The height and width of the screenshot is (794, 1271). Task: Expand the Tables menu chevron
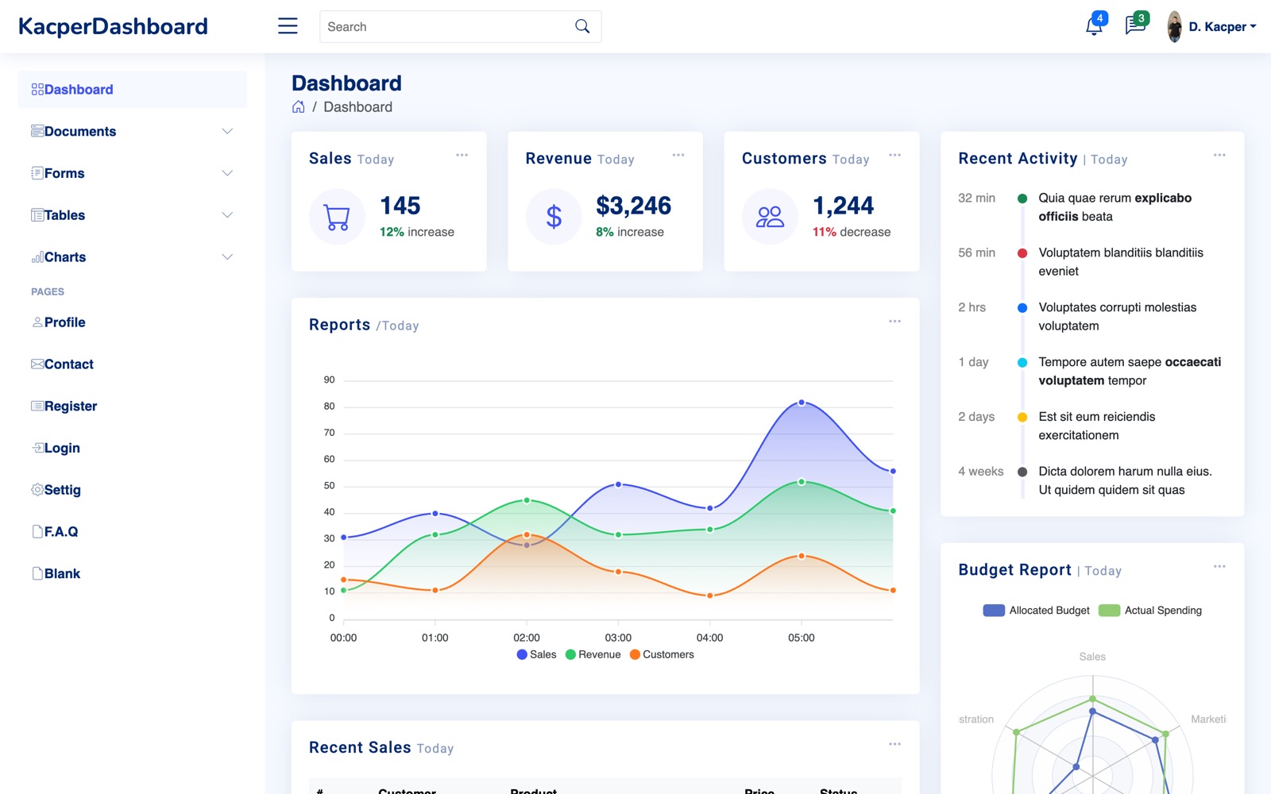(x=227, y=215)
